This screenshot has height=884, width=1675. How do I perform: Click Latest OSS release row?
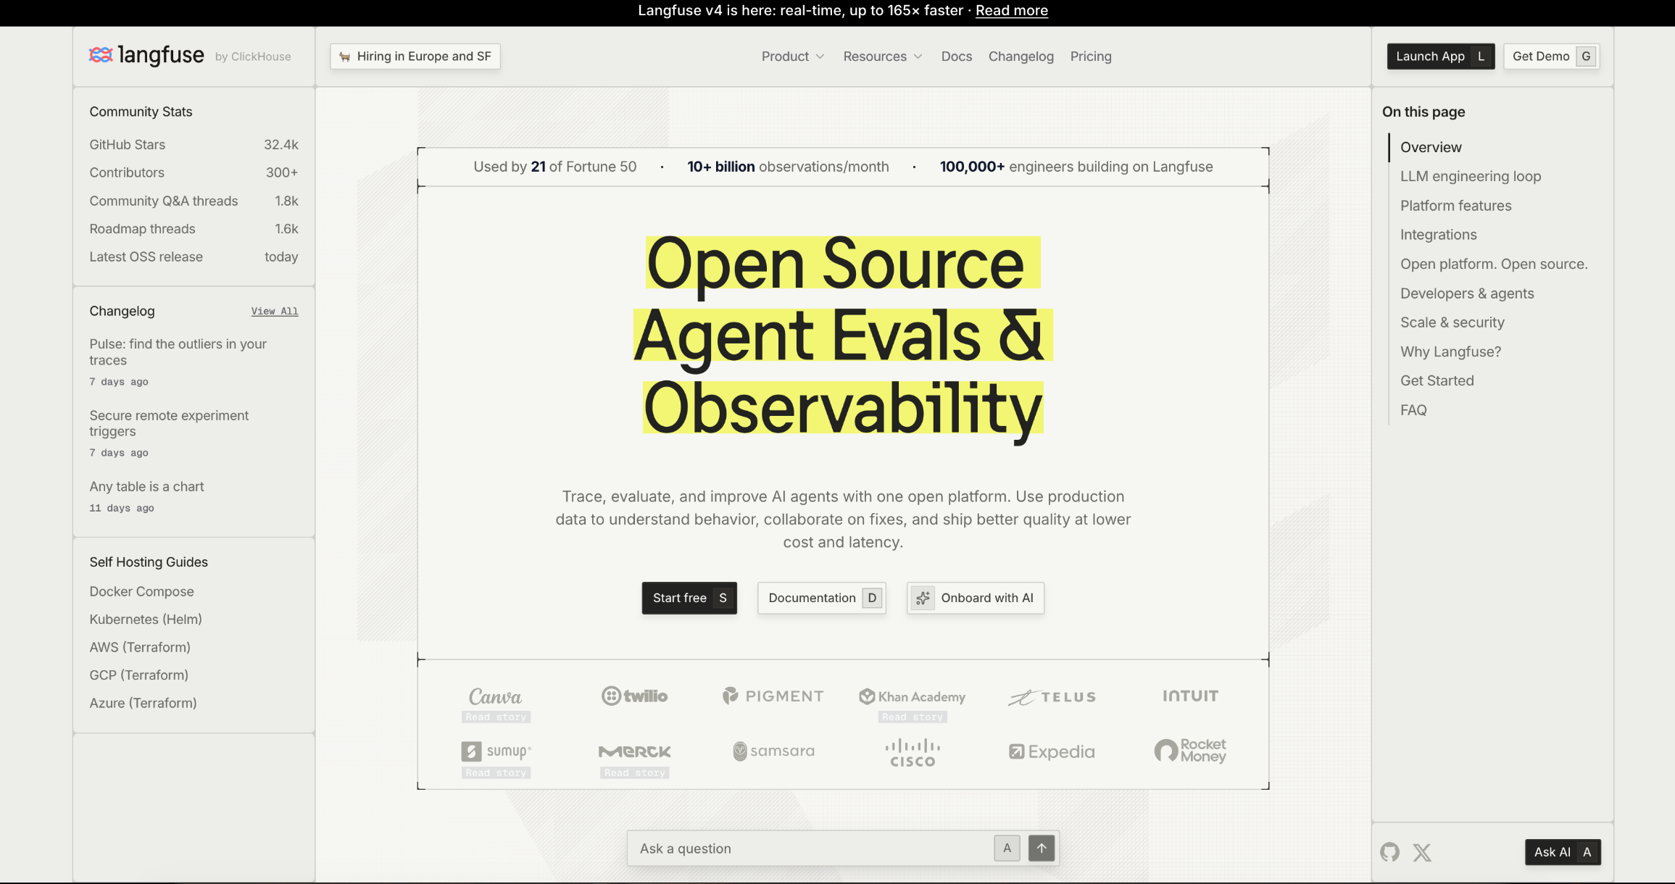click(194, 257)
